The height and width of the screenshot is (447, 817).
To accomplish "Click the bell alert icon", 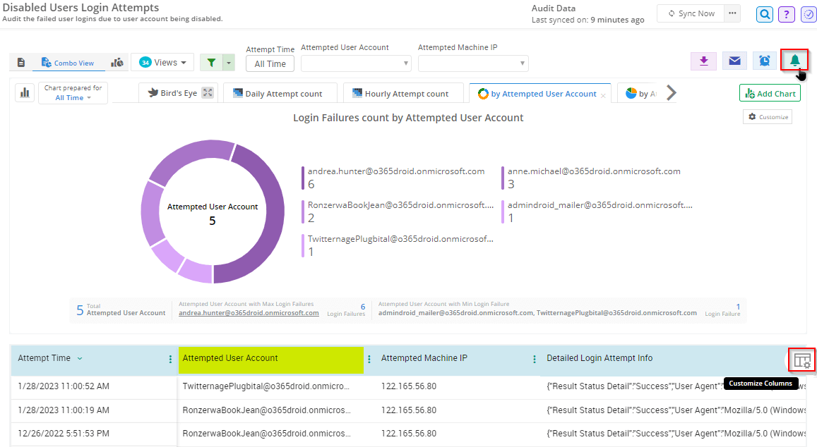I will (x=794, y=61).
